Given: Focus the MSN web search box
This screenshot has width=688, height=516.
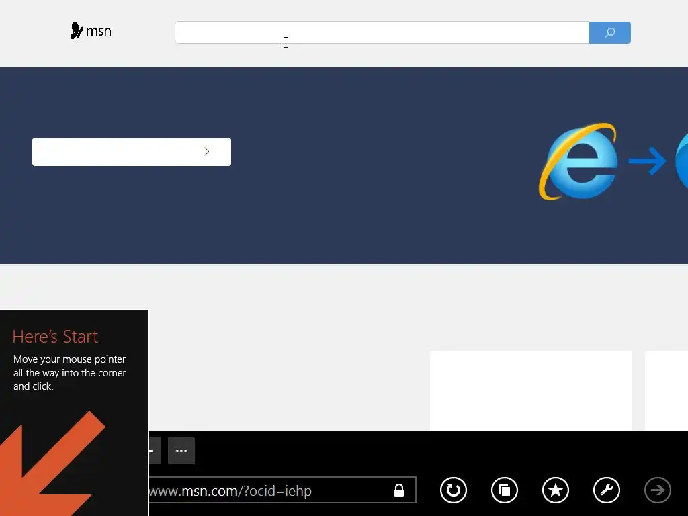Looking at the screenshot, I should click(382, 32).
